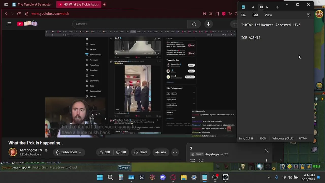The image size is (325, 183).
Task: Open the Subscribed notification dropdown
Action: coord(69,152)
